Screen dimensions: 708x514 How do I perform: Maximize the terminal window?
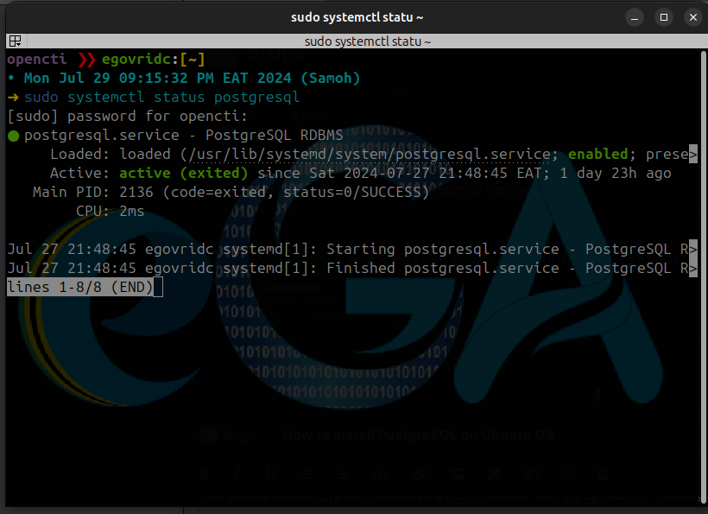(x=664, y=16)
